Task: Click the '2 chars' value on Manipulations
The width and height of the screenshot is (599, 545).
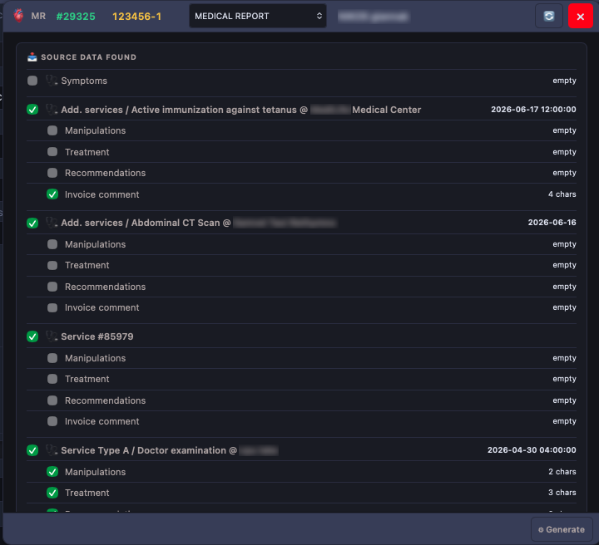Action: click(x=562, y=472)
